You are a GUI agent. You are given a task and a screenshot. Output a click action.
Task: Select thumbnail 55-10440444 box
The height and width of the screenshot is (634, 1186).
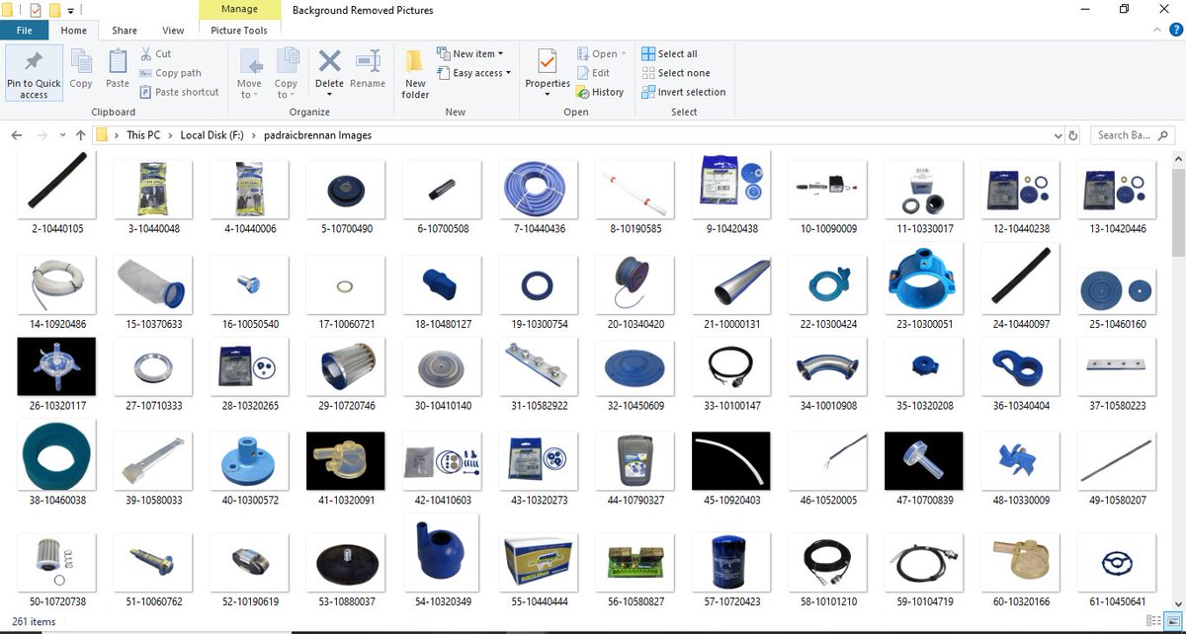(539, 563)
